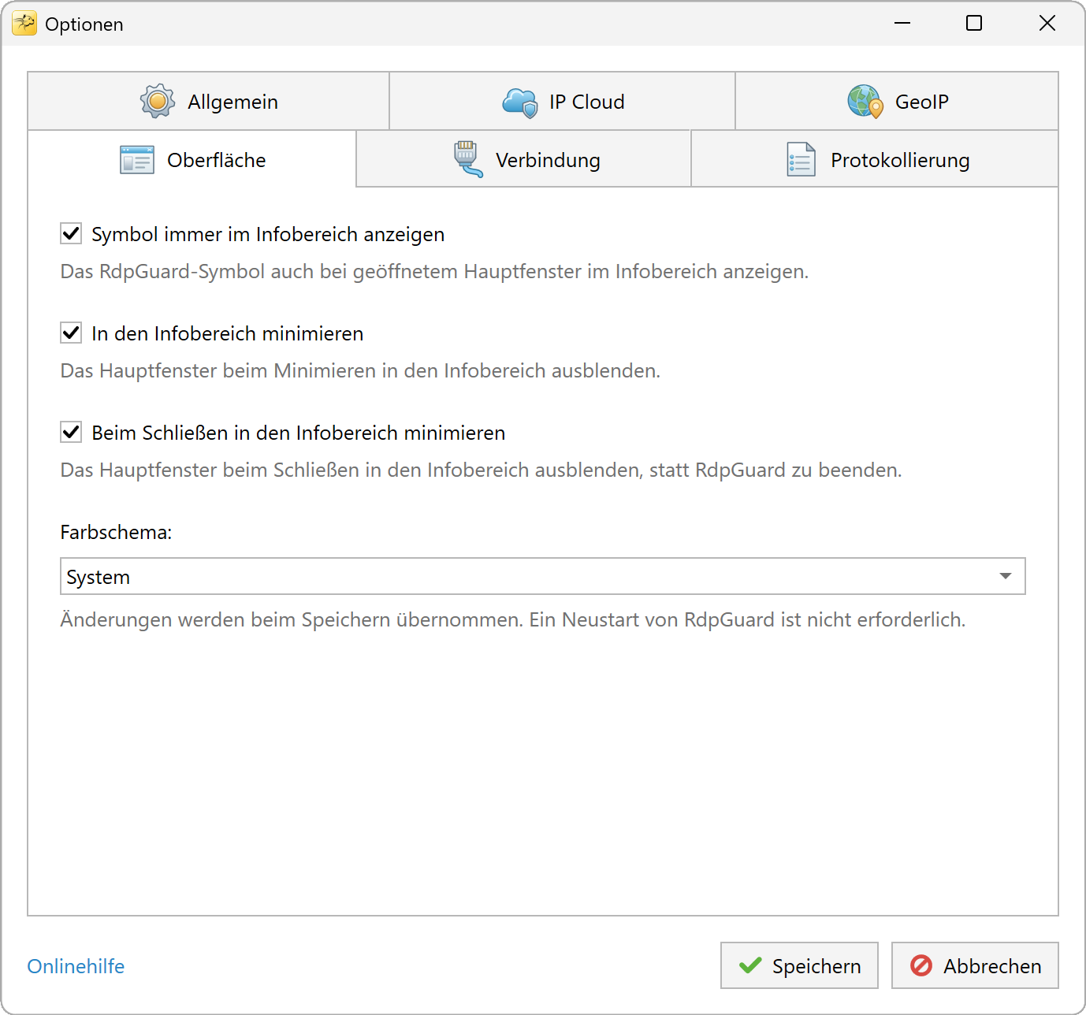Viewport: 1086px width, 1015px height.
Task: Cancel changes with the Abbrechen button
Action: [x=975, y=965]
